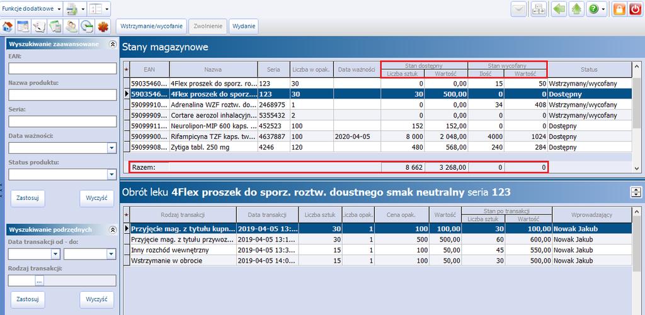Click Wyczyść in subordinate search
The image size is (645, 315).
(96, 299)
